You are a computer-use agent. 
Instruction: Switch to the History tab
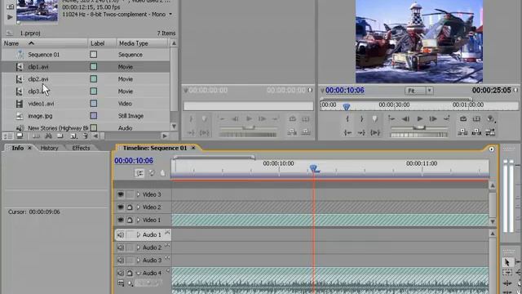coord(49,148)
